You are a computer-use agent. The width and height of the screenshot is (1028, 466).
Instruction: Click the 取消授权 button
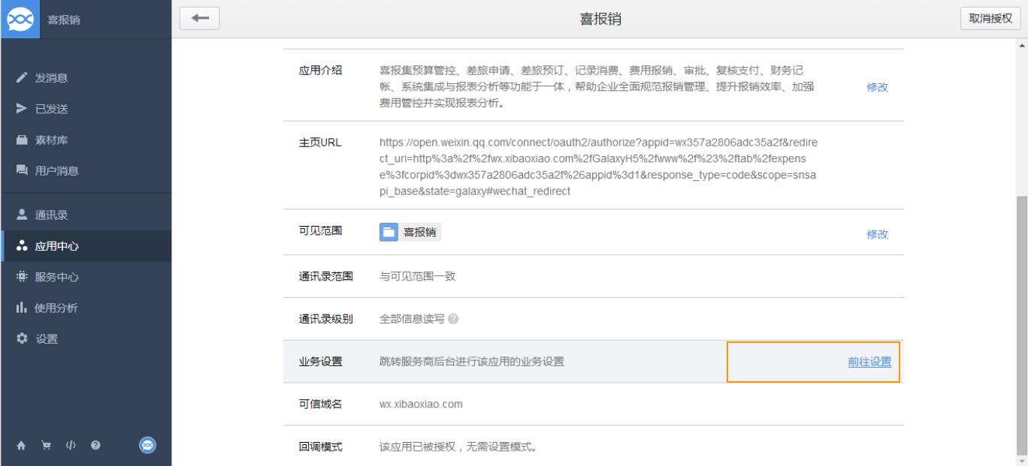tap(990, 19)
